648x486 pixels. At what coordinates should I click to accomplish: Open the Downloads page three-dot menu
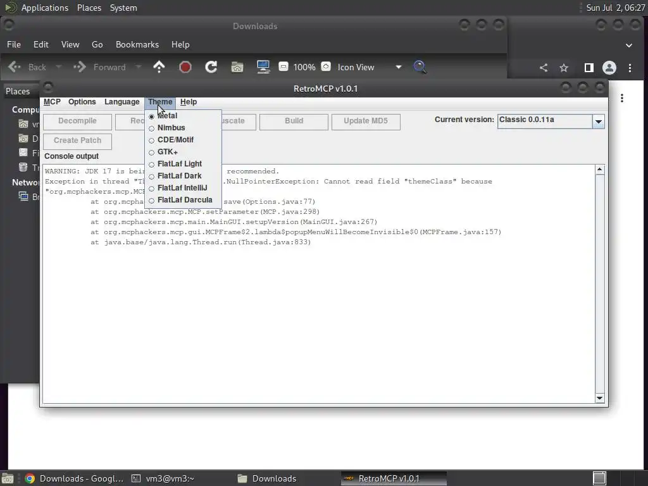(x=622, y=98)
